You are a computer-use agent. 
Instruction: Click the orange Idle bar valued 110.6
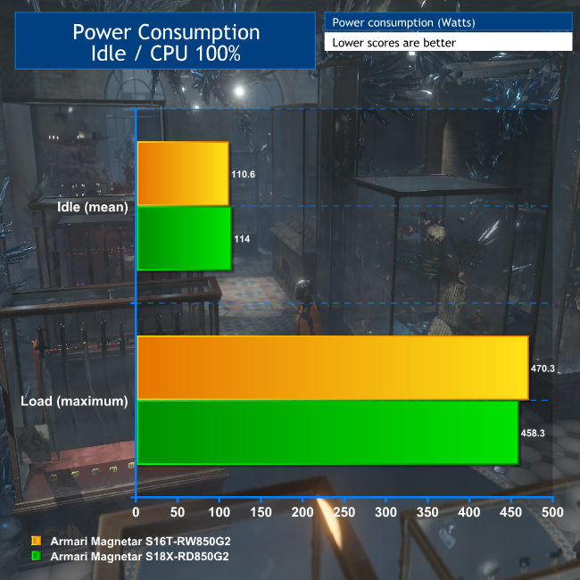pyautogui.click(x=183, y=173)
